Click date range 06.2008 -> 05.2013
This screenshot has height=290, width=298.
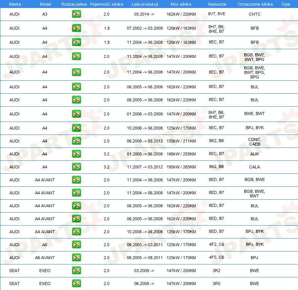pyautogui.click(x=145, y=141)
